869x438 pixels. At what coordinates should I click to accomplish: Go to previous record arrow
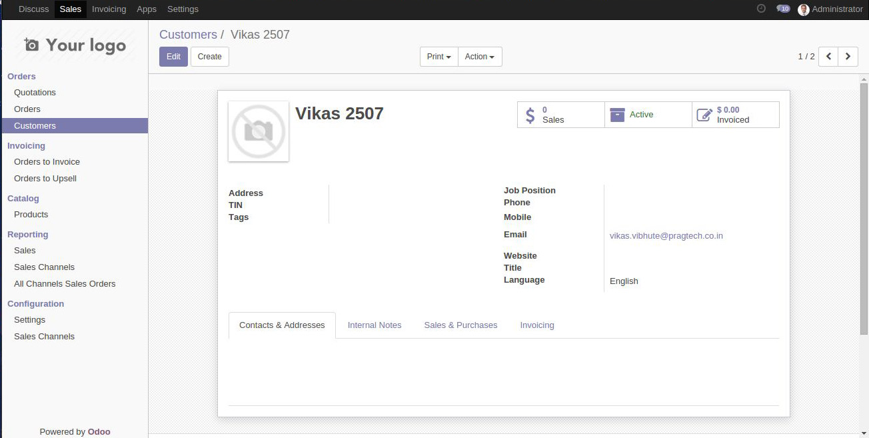828,57
